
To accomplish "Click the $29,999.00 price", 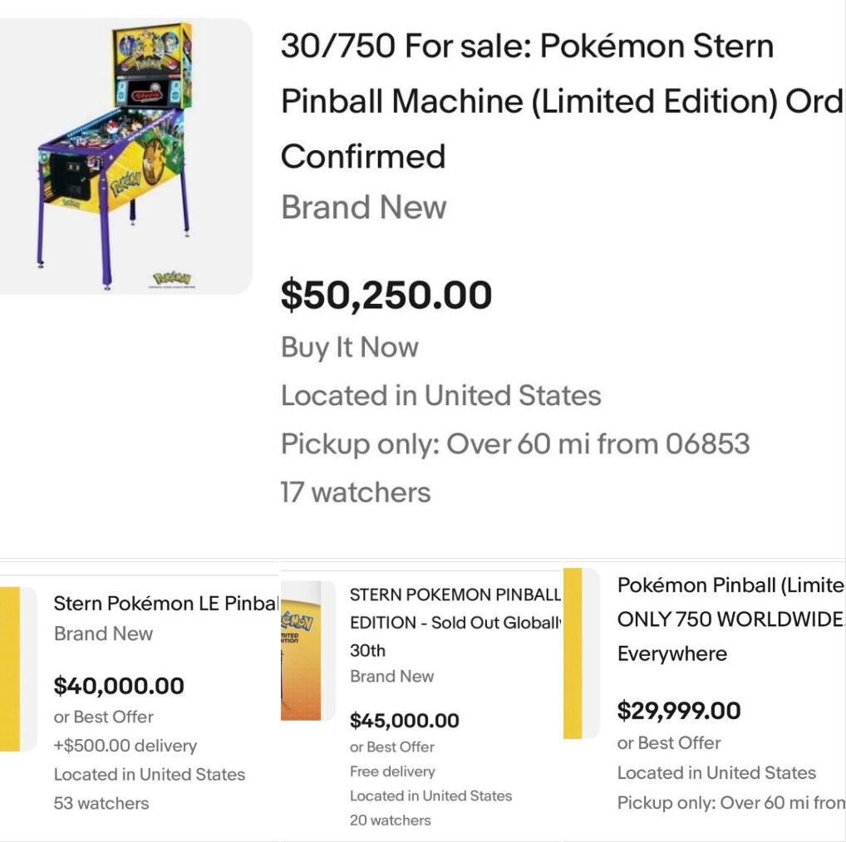I will tap(679, 711).
